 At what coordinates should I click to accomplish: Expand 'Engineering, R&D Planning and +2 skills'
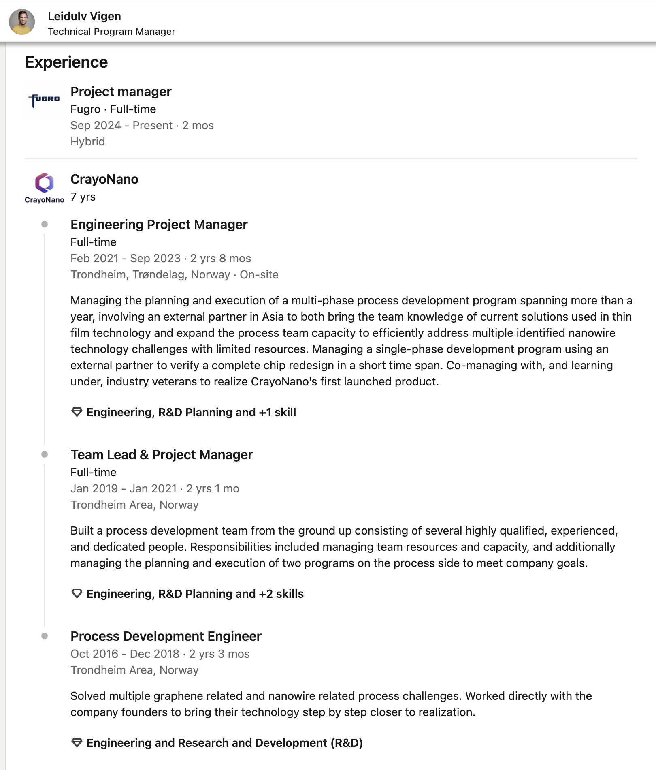click(195, 594)
